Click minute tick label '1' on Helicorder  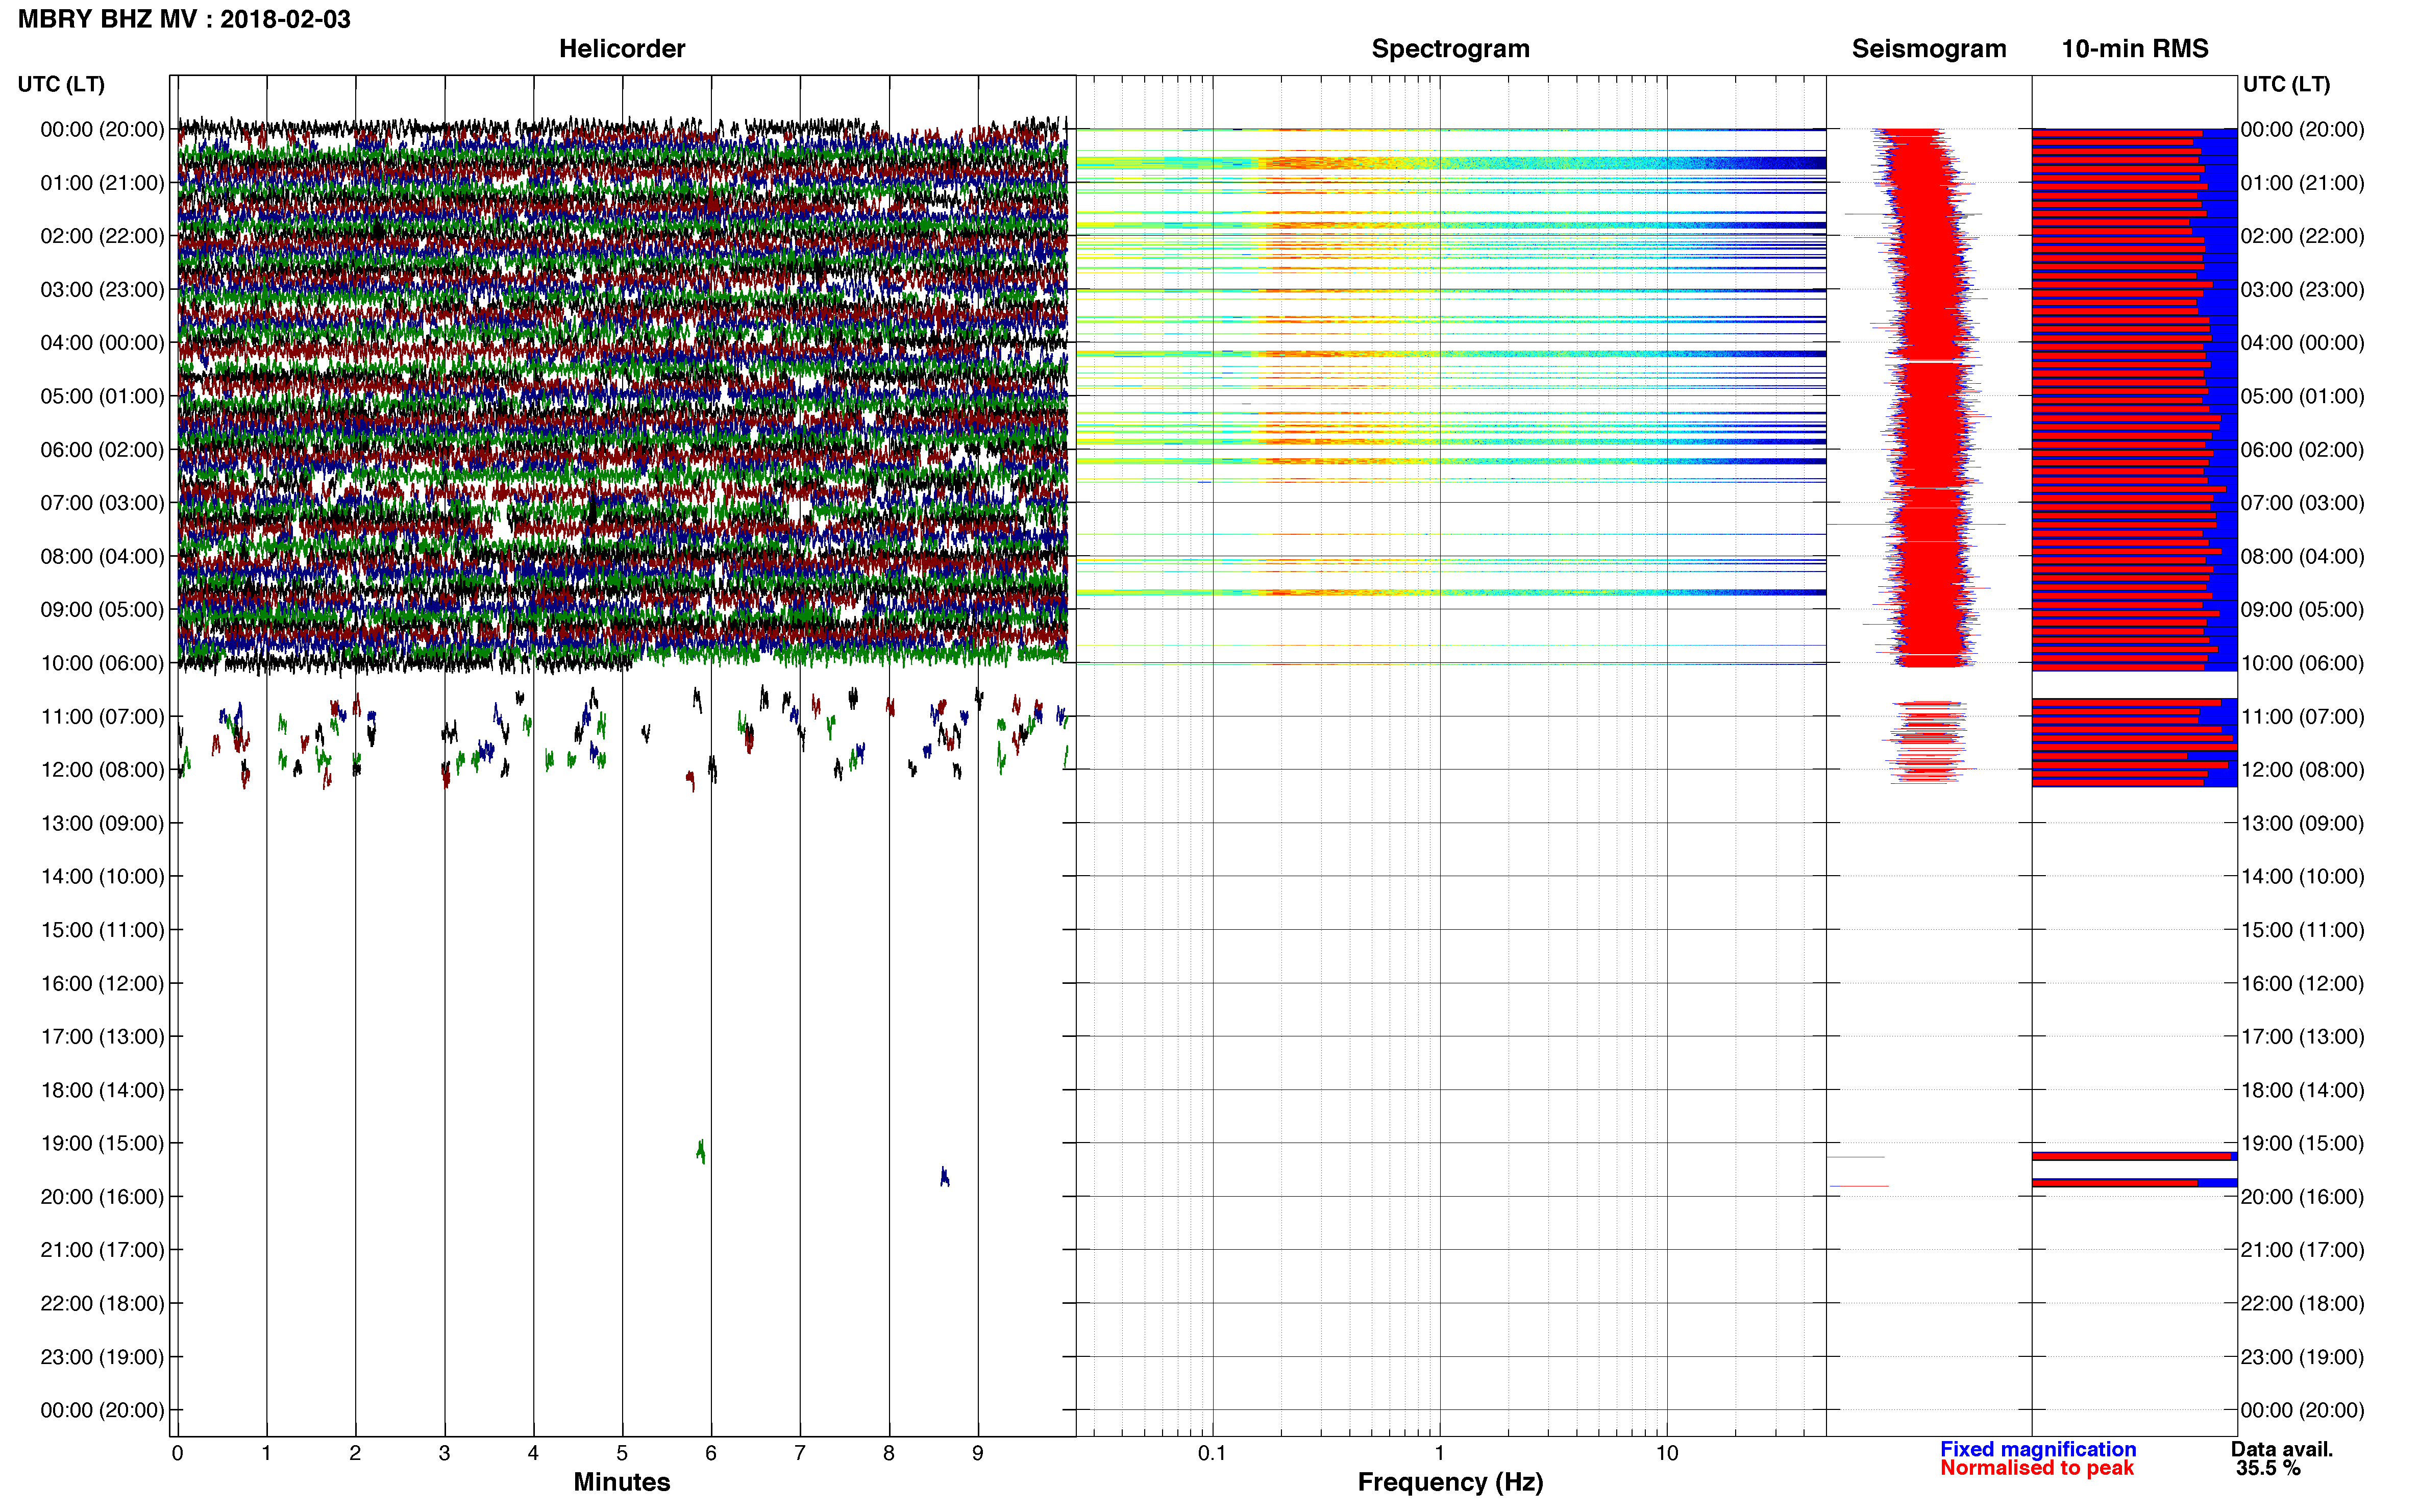[x=266, y=1453]
